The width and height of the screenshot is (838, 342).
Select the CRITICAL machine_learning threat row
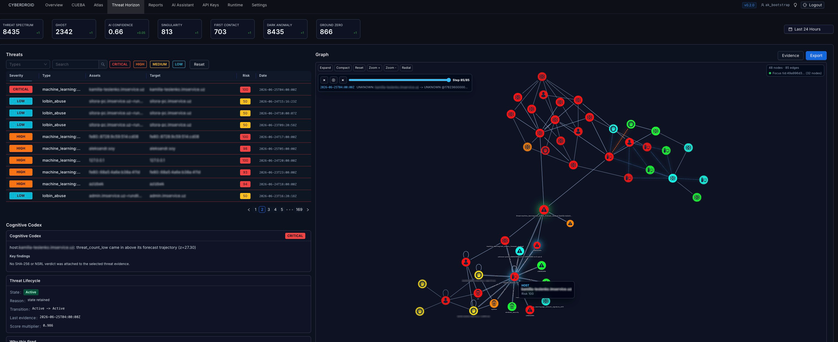[x=158, y=89]
